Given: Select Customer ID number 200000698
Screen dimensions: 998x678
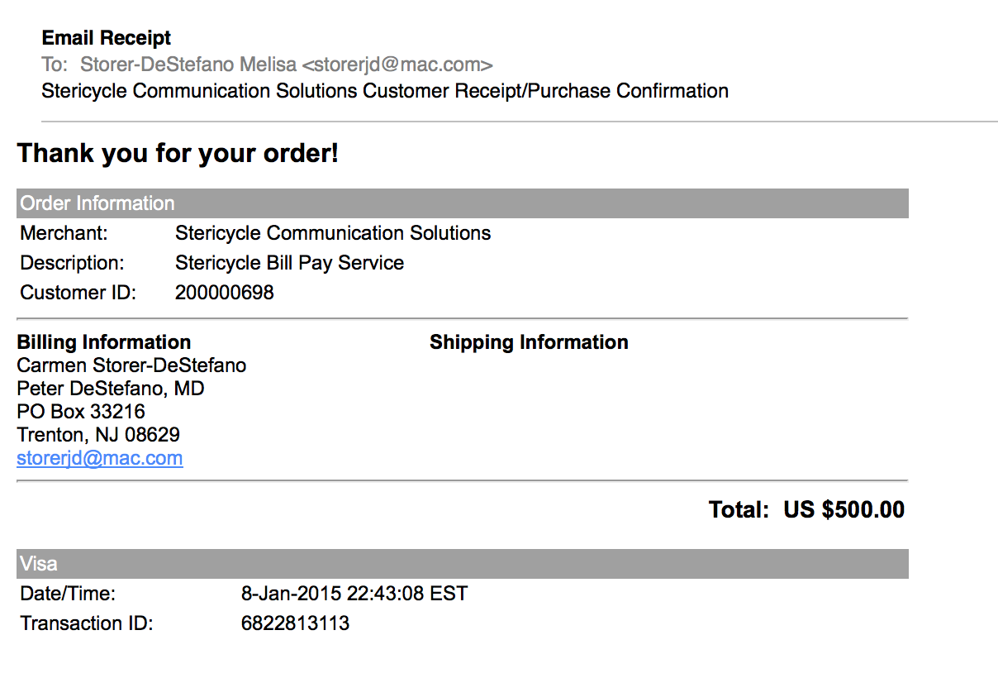Looking at the screenshot, I should (x=225, y=293).
